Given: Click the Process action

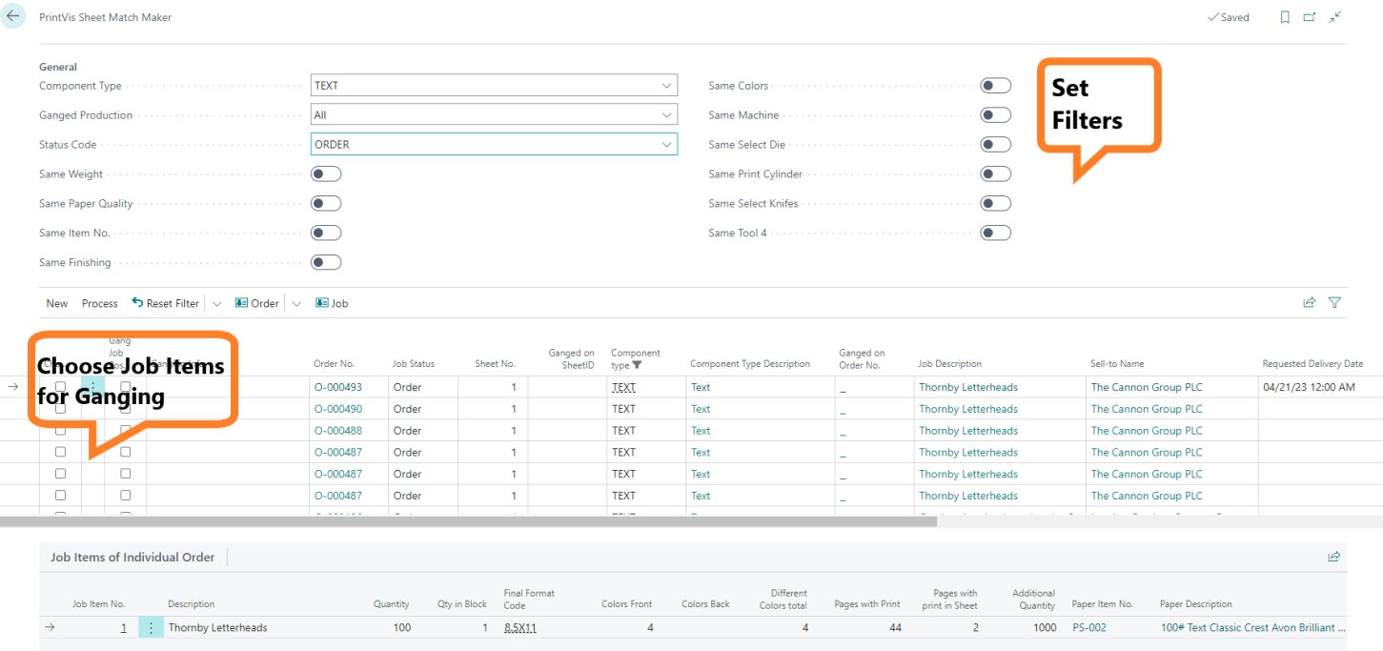Looking at the screenshot, I should (100, 303).
